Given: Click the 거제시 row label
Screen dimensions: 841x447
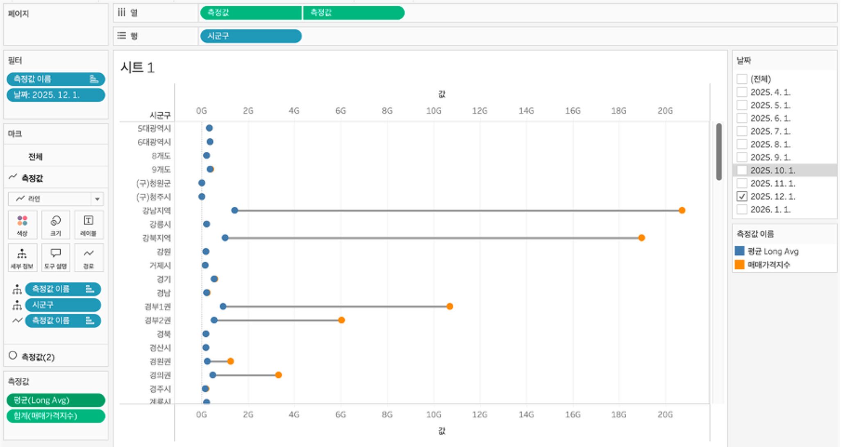Looking at the screenshot, I should pyautogui.click(x=160, y=265).
